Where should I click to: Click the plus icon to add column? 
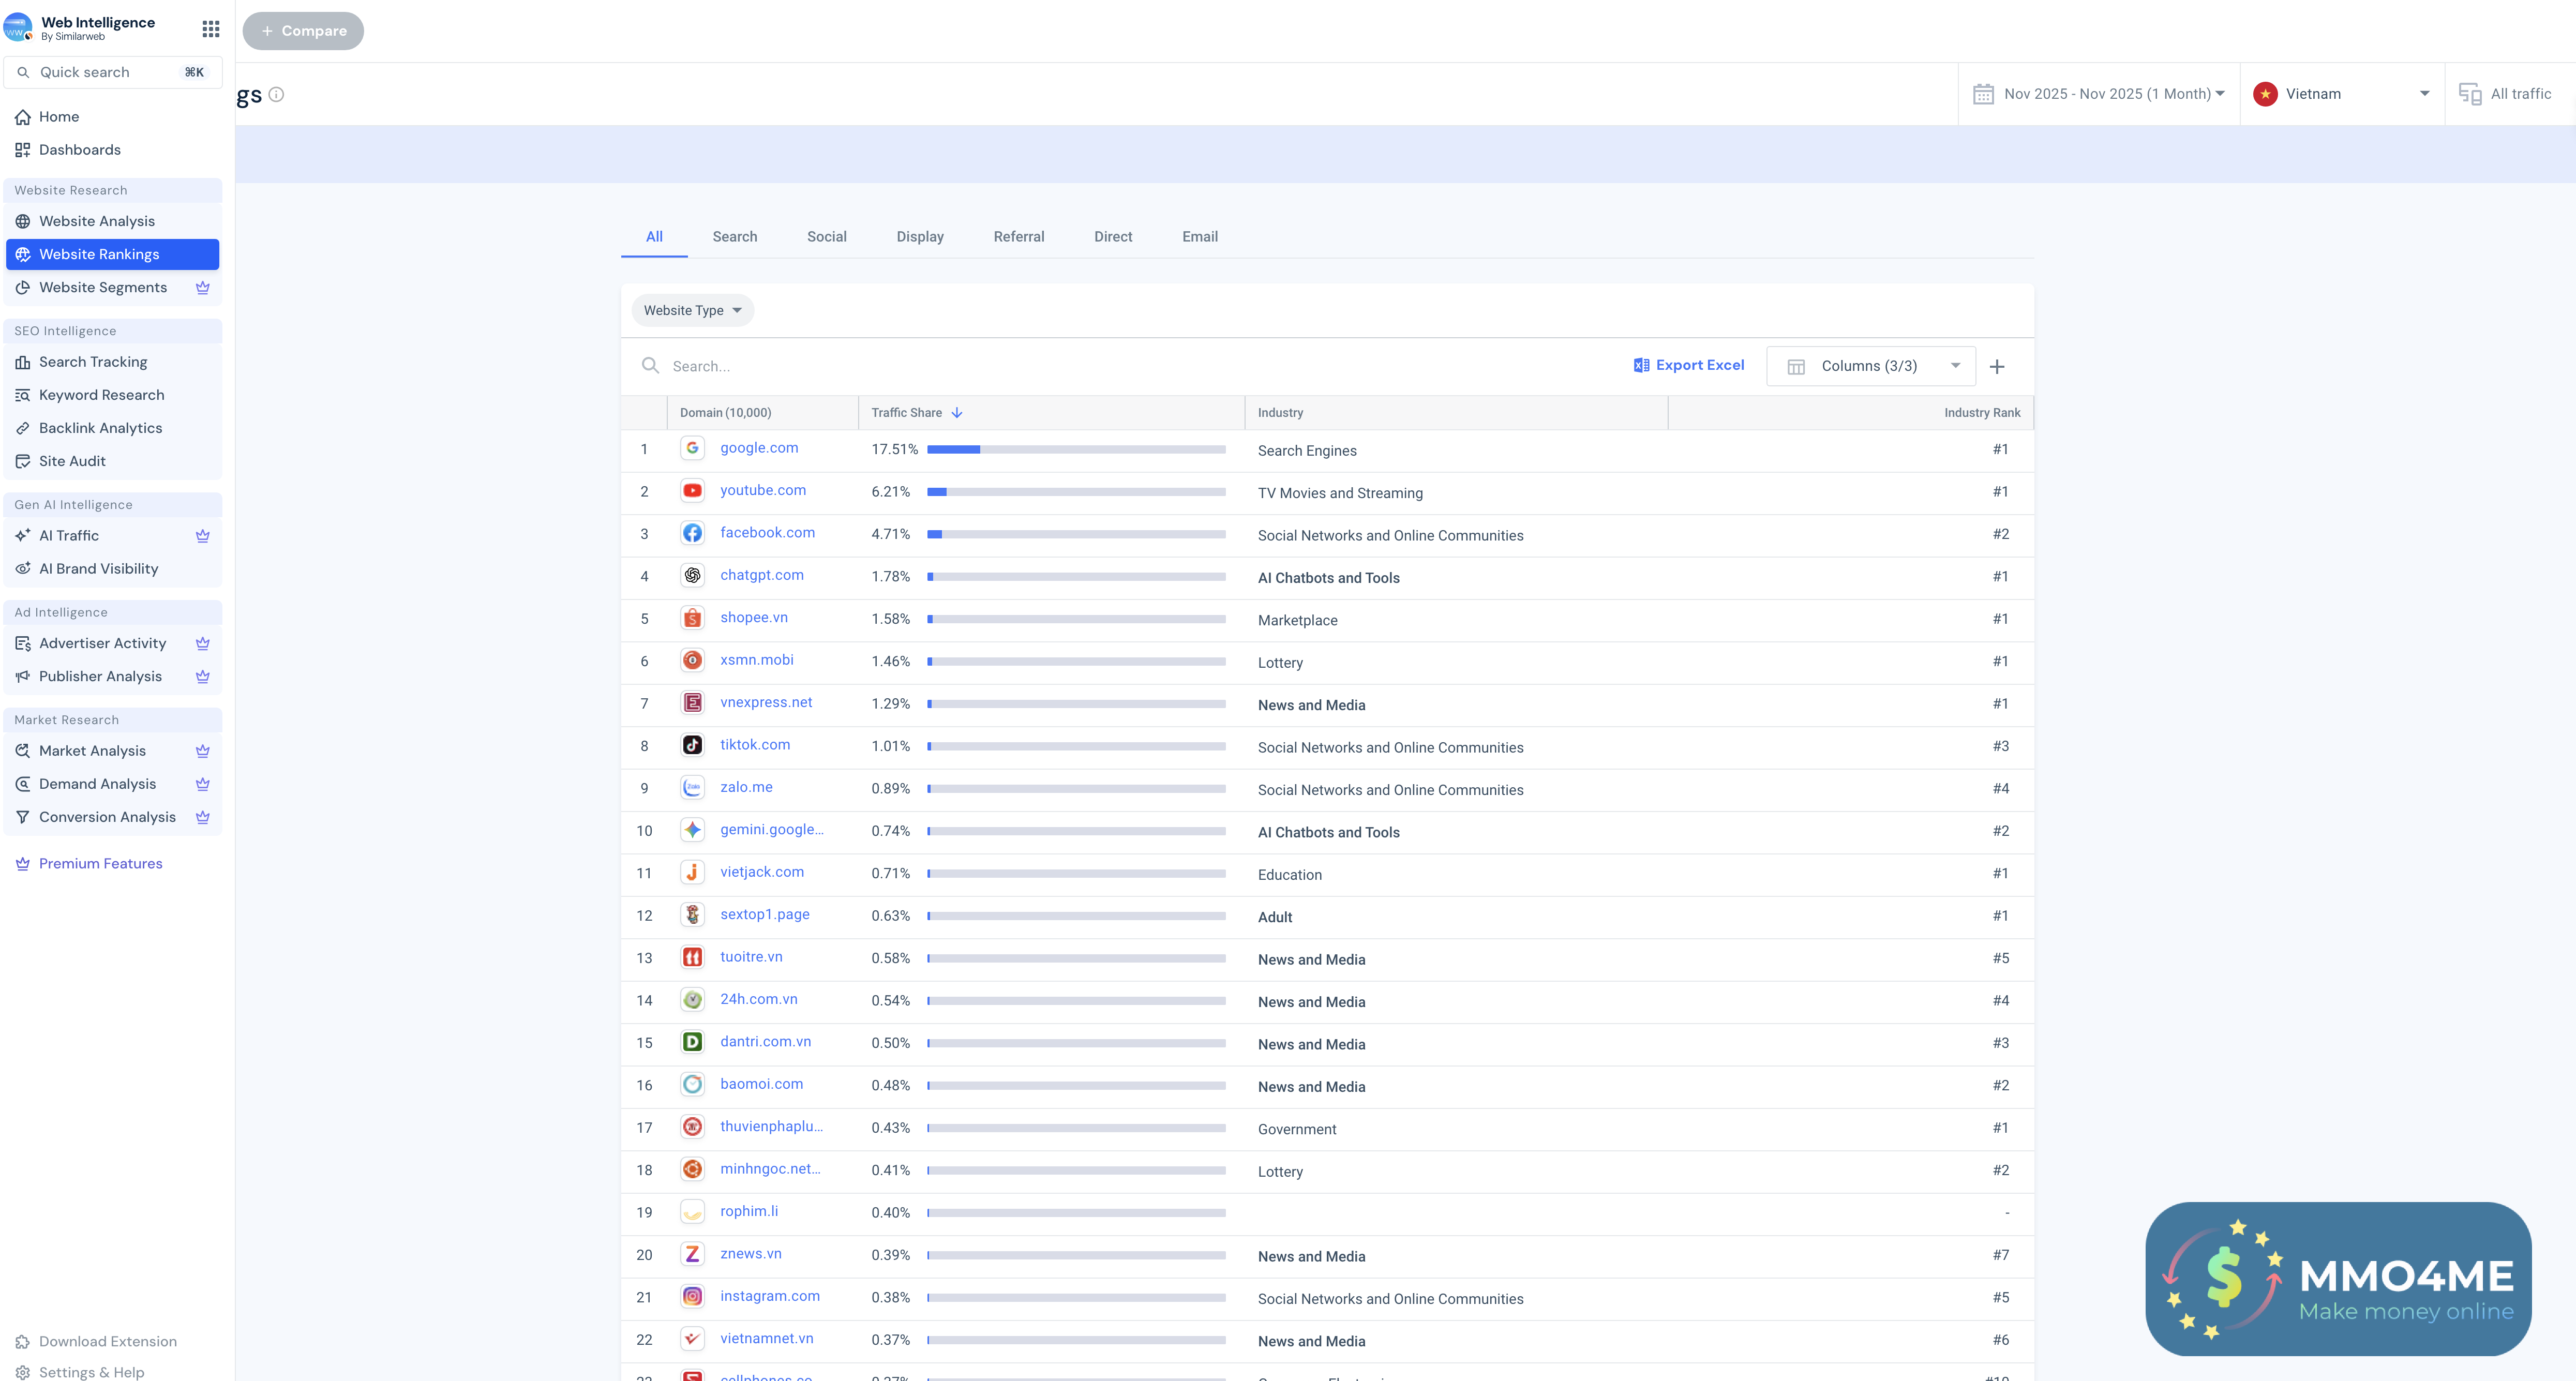pyautogui.click(x=1997, y=366)
